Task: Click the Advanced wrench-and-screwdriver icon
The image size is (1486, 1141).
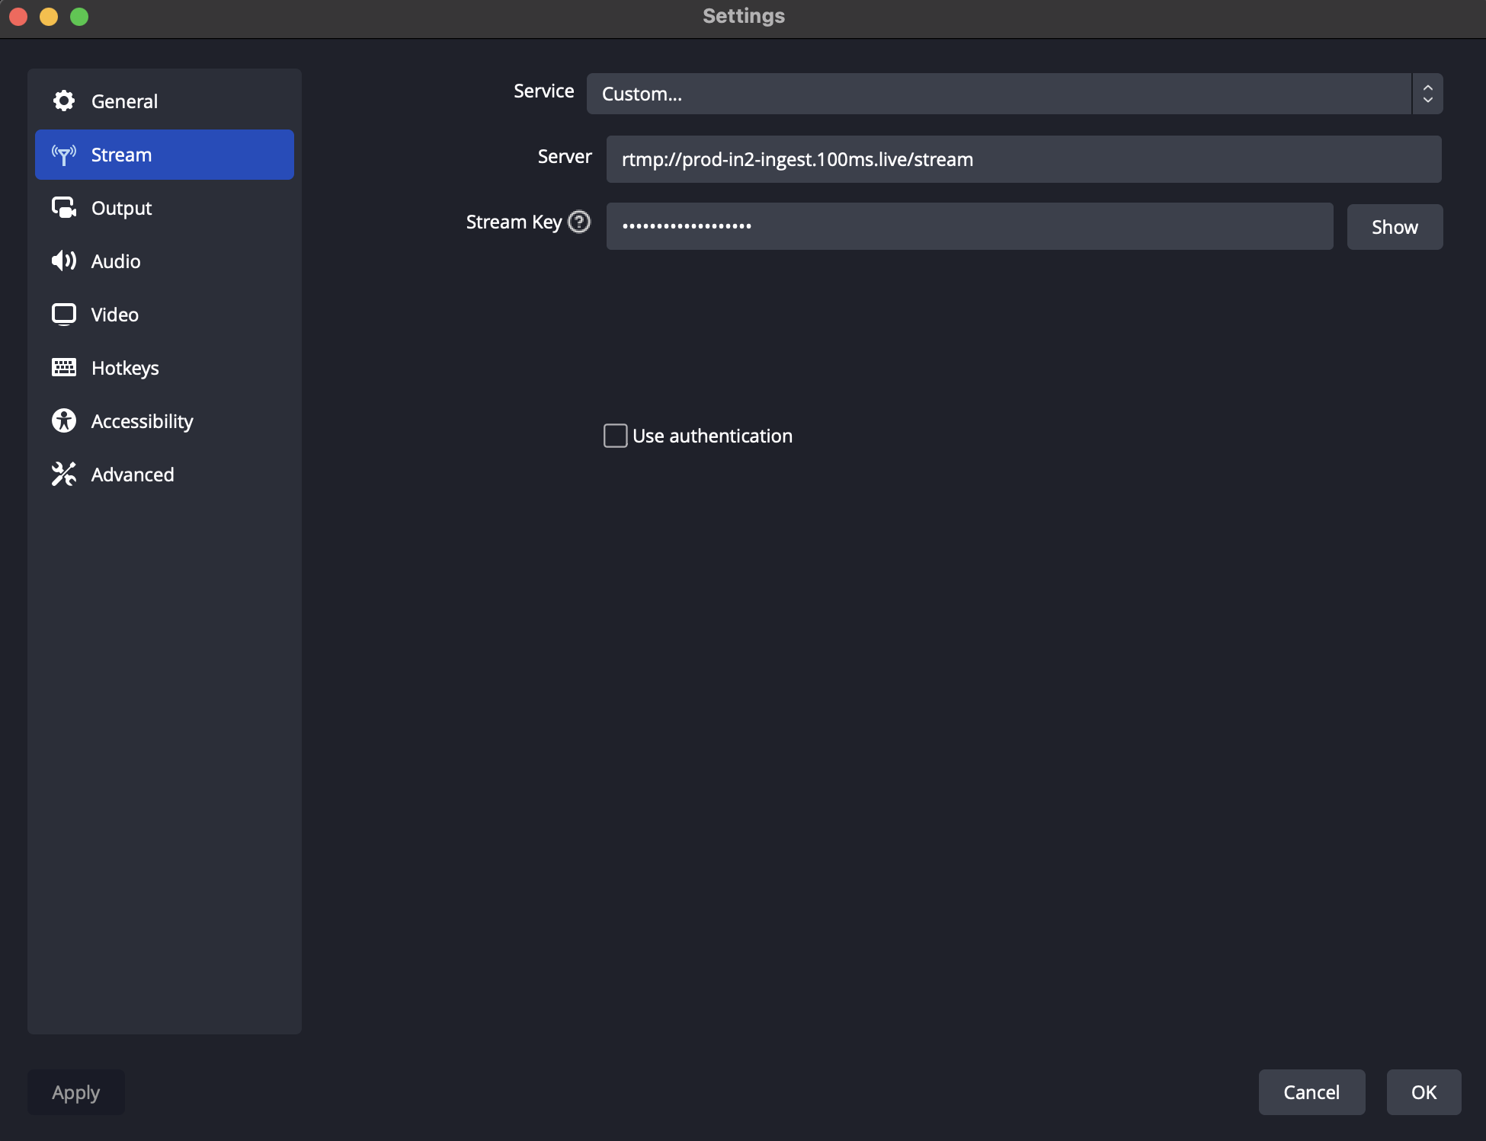Action: [64, 474]
